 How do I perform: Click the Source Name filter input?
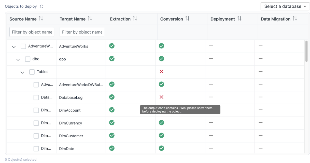point(32,32)
